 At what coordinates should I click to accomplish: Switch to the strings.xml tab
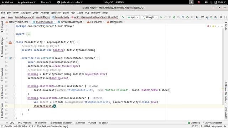(x=116, y=22)
